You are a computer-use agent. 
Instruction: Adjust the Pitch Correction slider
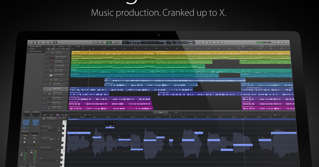click(x=48, y=150)
